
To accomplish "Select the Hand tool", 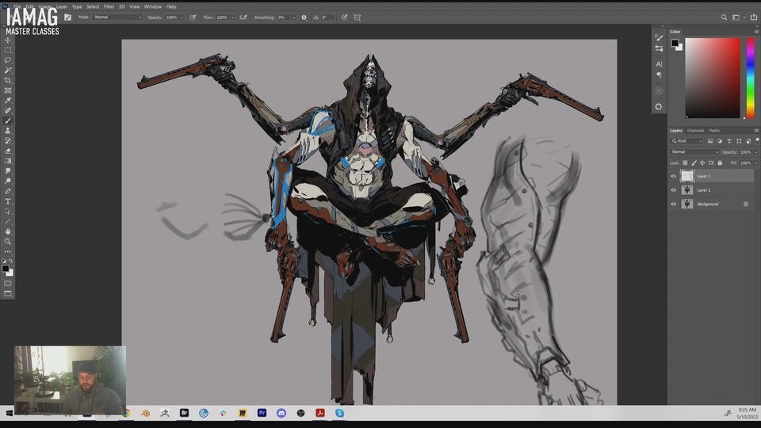I will (8, 231).
